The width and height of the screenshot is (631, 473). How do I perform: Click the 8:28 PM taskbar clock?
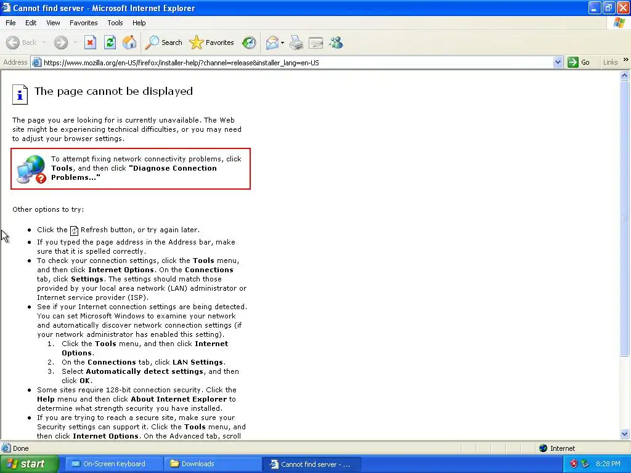608,464
